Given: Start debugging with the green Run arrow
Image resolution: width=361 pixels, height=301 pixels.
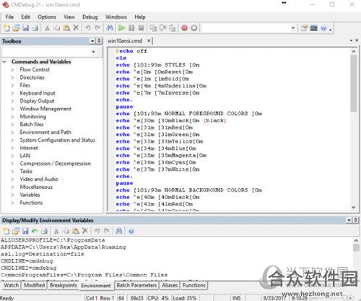Looking at the screenshot, I should click(122, 28).
